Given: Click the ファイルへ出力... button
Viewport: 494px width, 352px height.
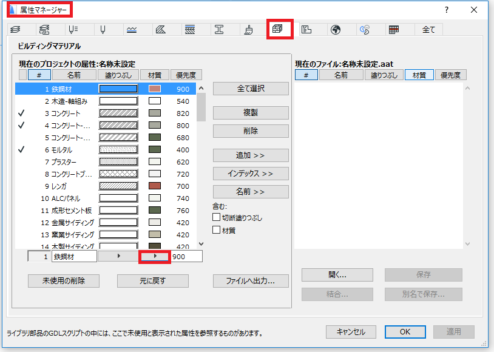Looking at the screenshot, I should point(251,281).
